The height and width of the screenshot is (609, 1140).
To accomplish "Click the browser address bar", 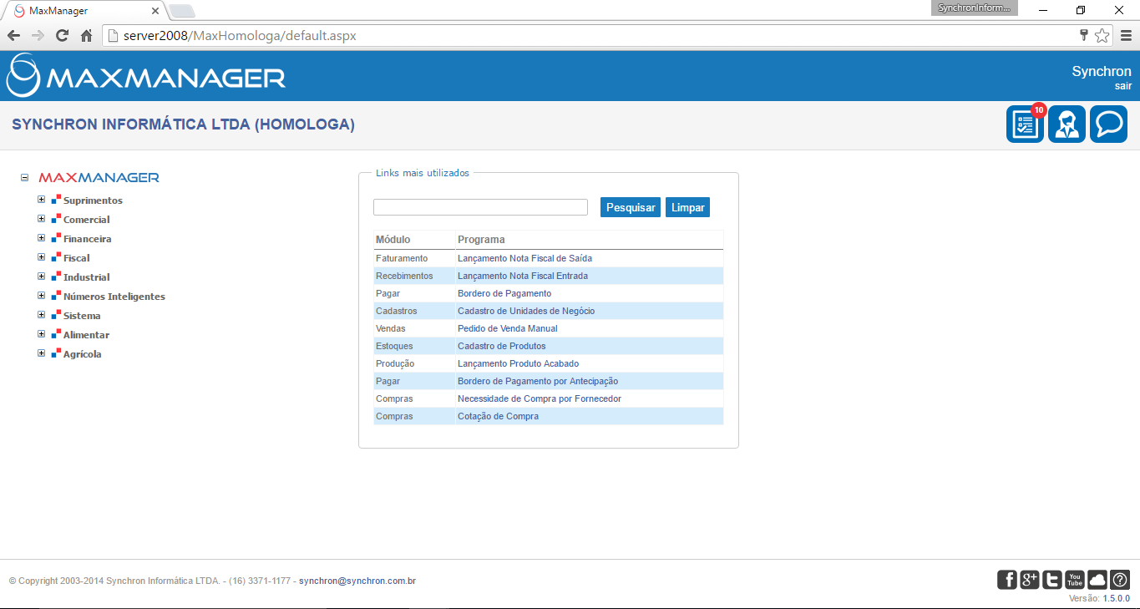I will 589,36.
